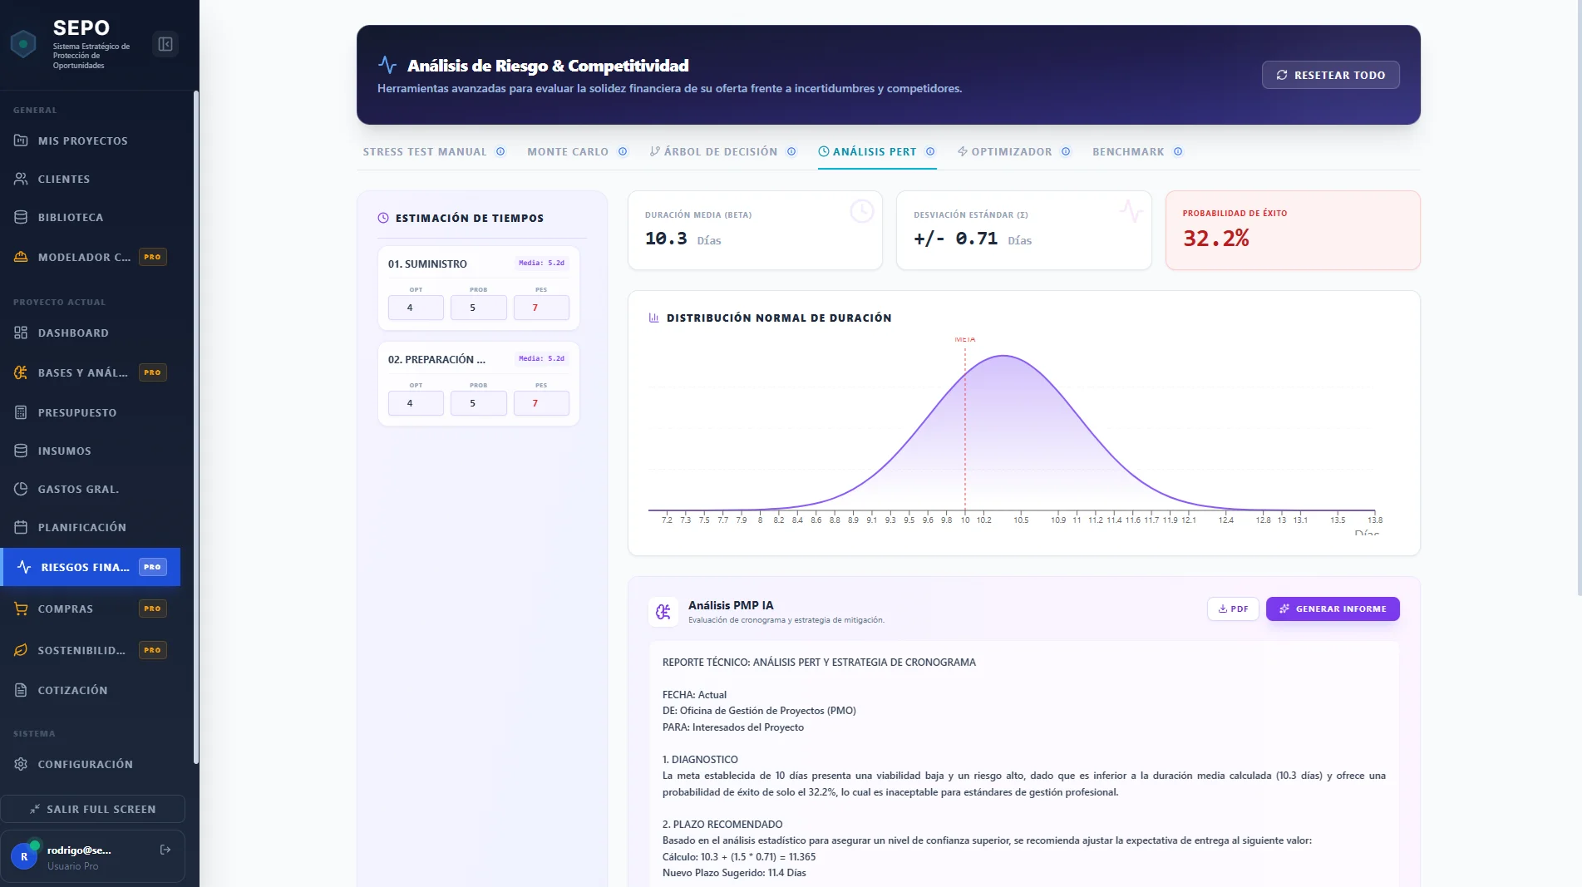1582x887 pixels.
Task: Download the report with the PDF button
Action: (x=1233, y=609)
